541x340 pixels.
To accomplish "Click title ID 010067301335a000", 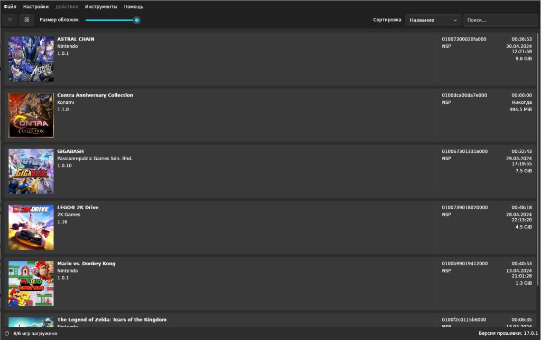I will click(x=465, y=151).
